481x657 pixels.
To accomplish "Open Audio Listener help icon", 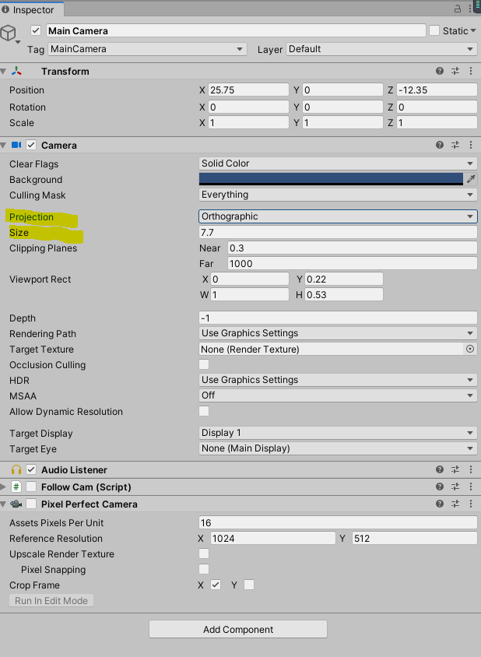I will click(440, 469).
